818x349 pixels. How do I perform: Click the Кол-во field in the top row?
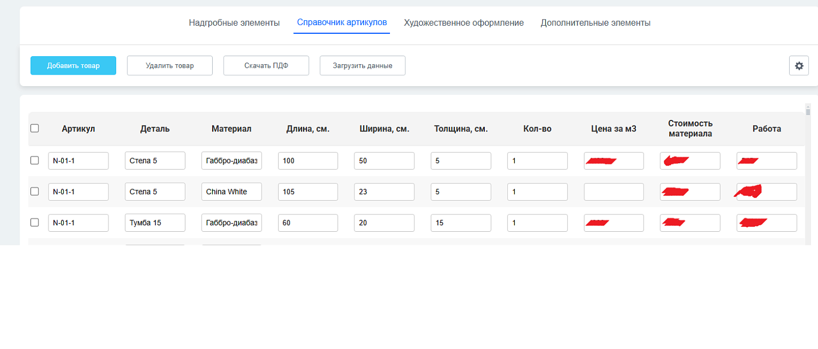pos(537,160)
